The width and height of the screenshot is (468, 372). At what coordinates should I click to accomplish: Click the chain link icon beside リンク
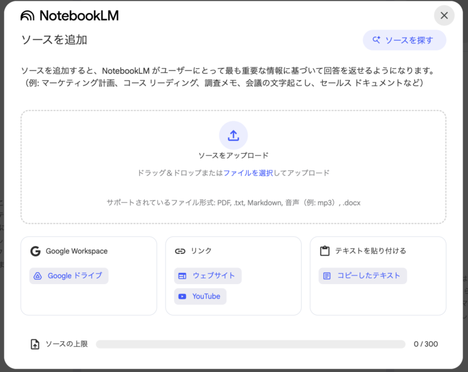point(180,251)
